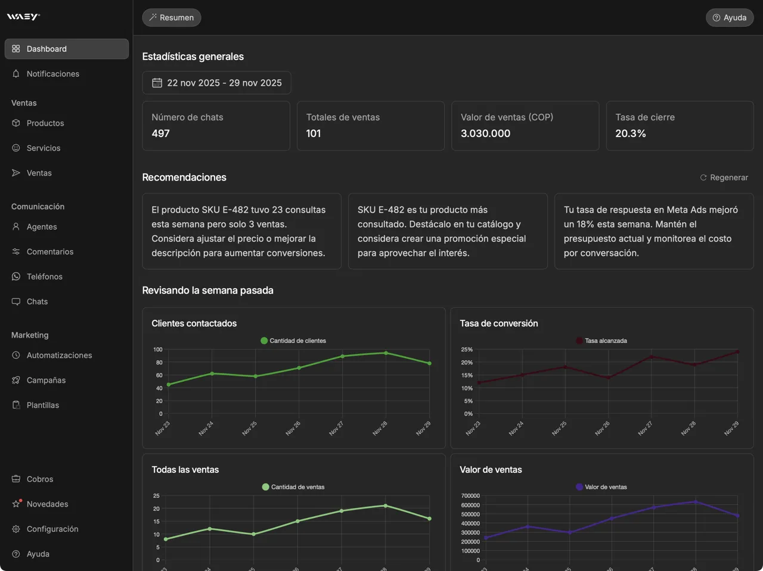Toggle the Cantidad de clientes chart legend
The height and width of the screenshot is (571, 763).
293,340
